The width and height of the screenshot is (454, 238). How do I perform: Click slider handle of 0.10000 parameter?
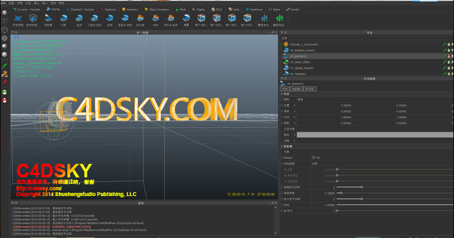coord(341,193)
